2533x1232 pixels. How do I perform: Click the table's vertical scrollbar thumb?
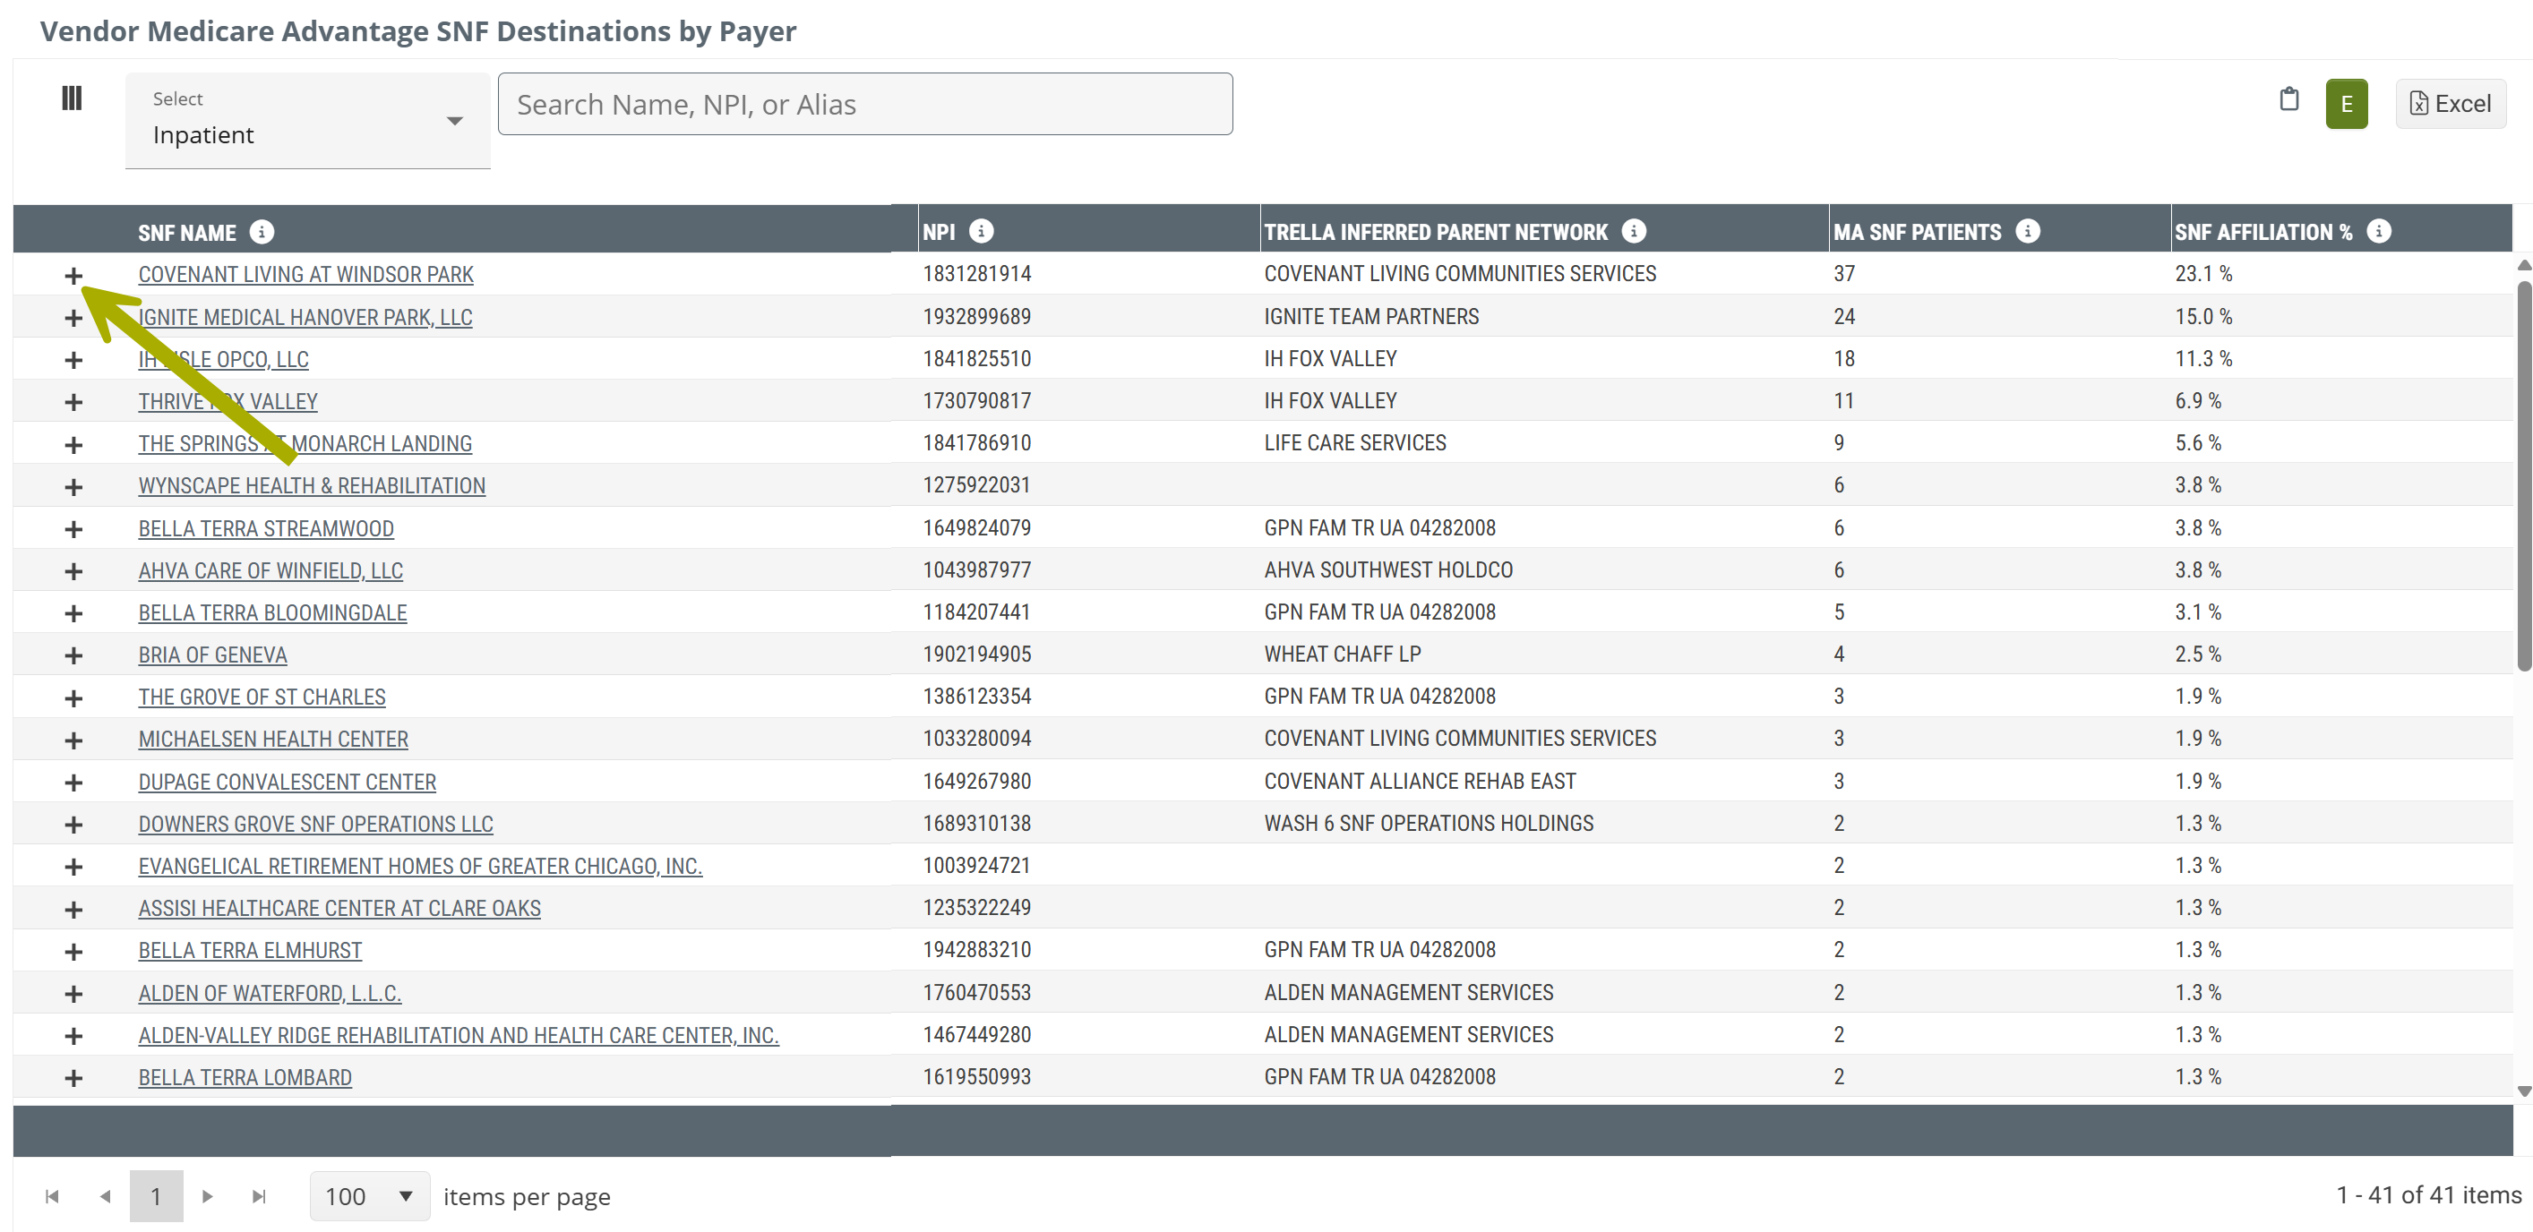click(x=2523, y=476)
